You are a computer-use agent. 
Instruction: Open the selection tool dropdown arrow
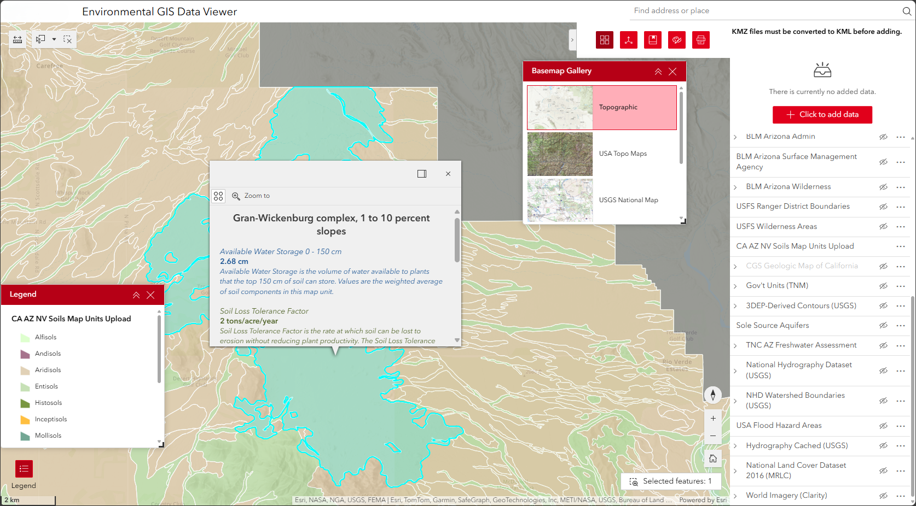(x=53, y=39)
